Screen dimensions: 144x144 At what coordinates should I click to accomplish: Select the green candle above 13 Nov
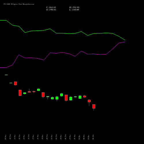[25, 93]
